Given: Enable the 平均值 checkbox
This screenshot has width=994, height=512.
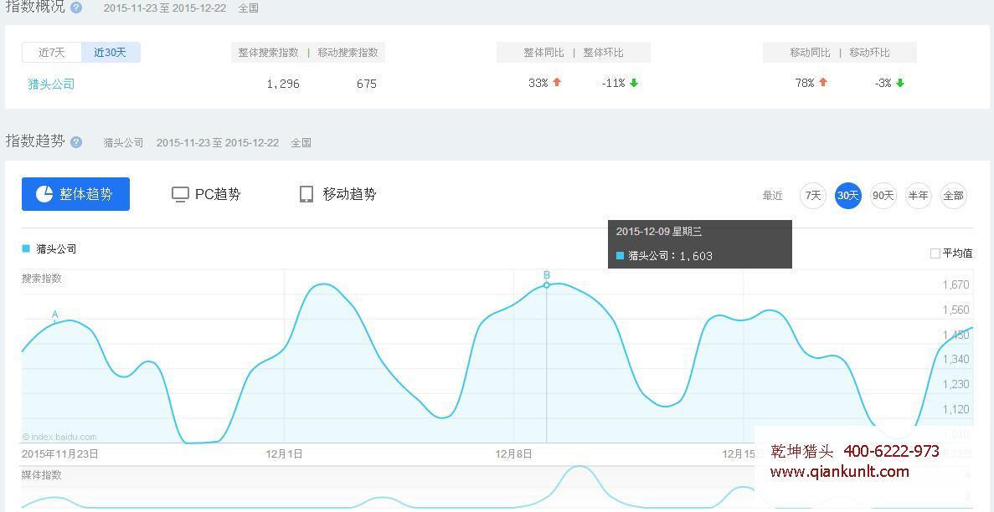Looking at the screenshot, I should (935, 253).
